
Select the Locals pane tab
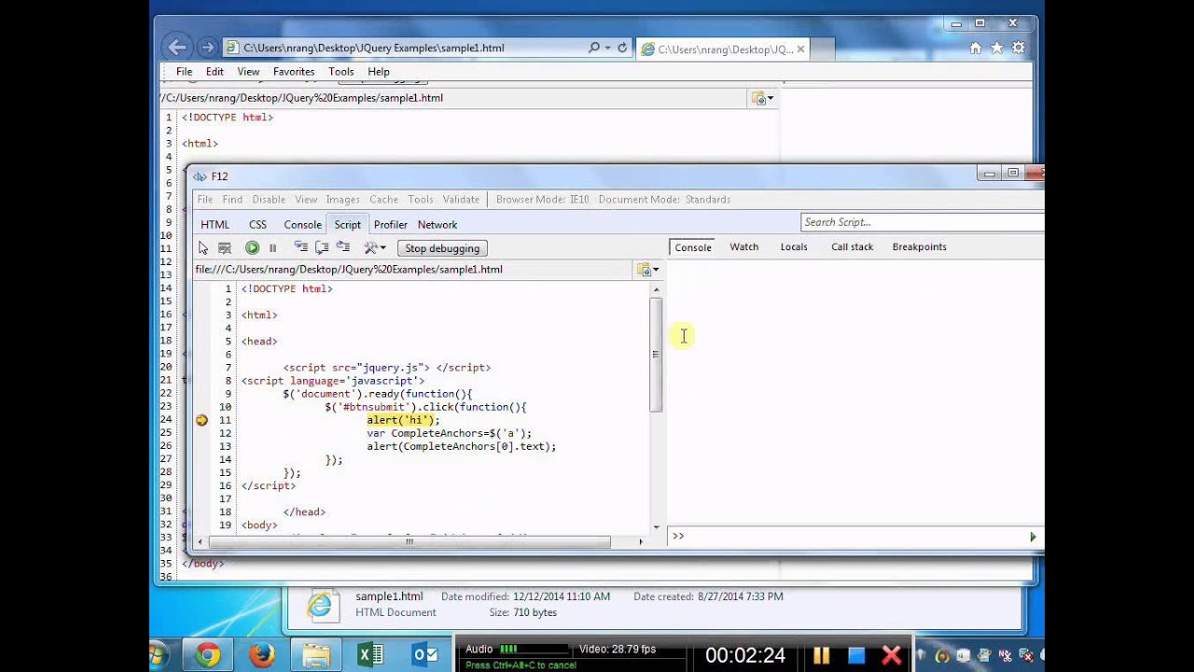794,247
